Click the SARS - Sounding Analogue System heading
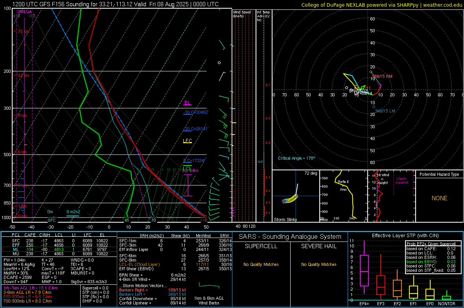Image resolution: width=464 pixels, height=308 pixels. pyautogui.click(x=290, y=237)
